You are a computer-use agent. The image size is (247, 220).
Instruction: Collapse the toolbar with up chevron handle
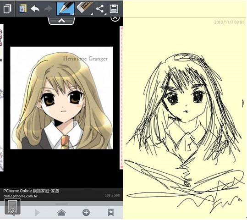(x=61, y=21)
